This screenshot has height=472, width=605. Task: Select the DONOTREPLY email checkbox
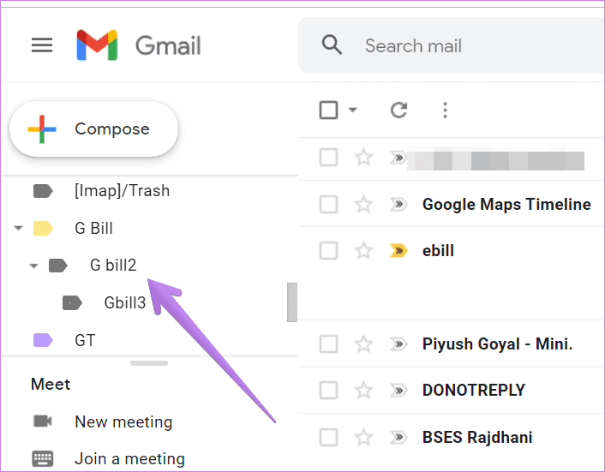point(328,391)
